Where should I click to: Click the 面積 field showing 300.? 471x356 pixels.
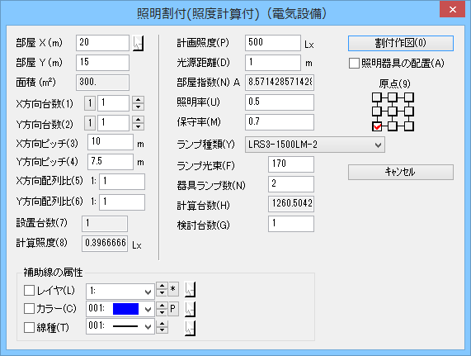point(103,83)
